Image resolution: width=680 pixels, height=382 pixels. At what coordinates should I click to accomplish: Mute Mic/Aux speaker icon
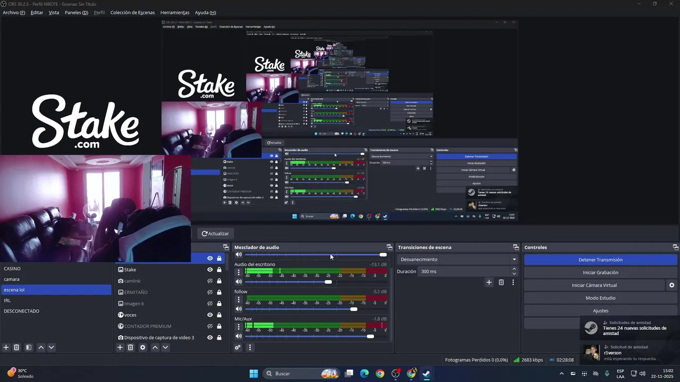coord(239,336)
